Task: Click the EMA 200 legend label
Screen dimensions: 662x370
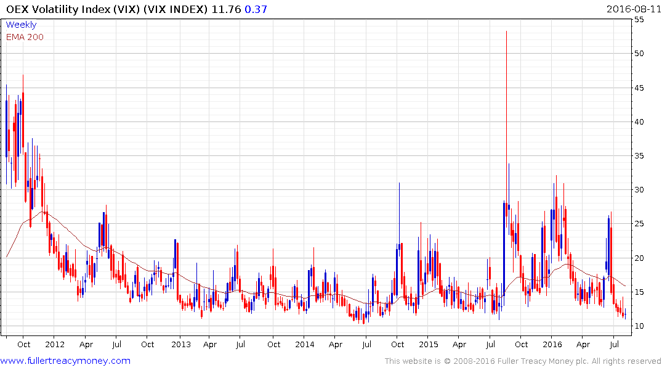Action: coord(25,37)
